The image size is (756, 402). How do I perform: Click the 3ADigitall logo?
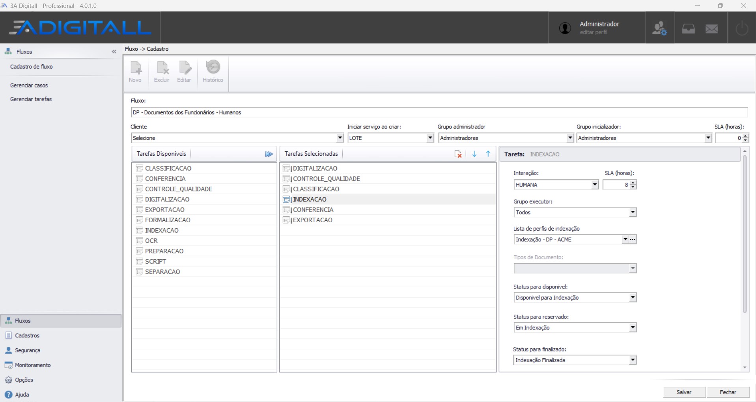point(80,28)
